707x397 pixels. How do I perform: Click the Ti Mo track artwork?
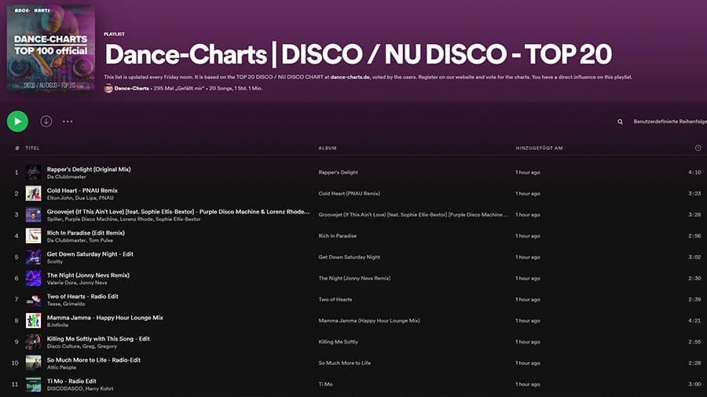tap(33, 384)
